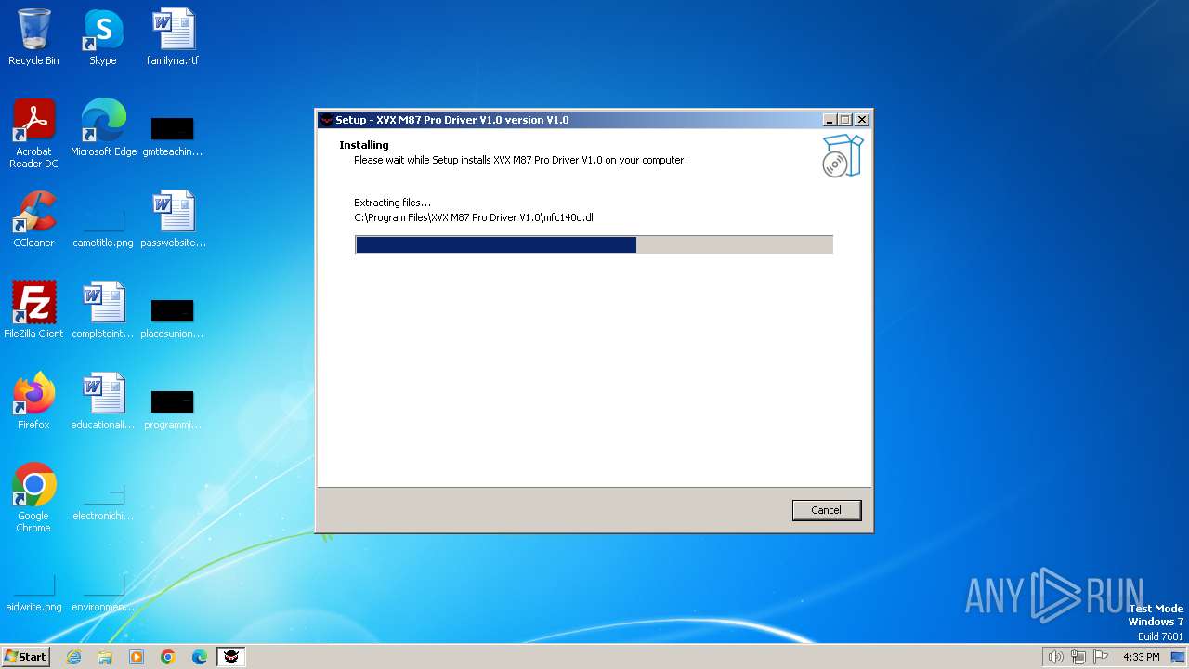Click the network tray icon
Viewport: 1189px width, 669px height.
1078,657
